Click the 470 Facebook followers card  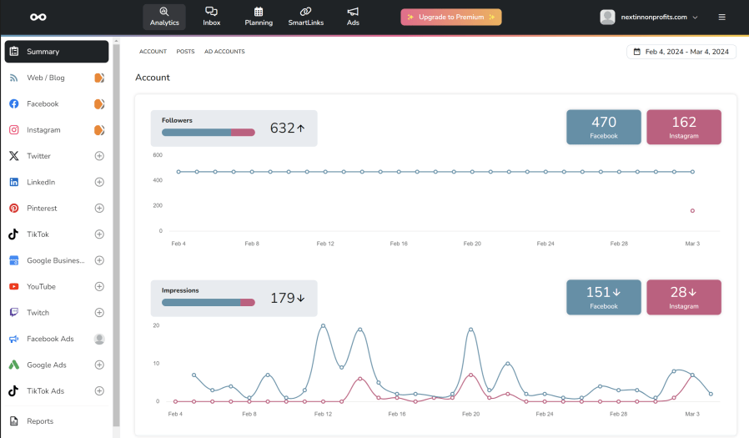point(603,127)
